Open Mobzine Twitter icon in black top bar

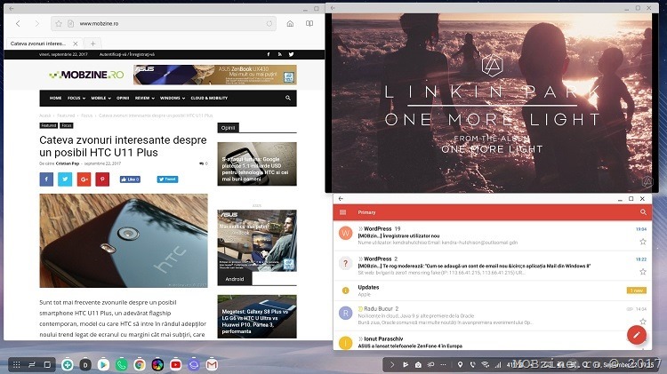coord(291,54)
